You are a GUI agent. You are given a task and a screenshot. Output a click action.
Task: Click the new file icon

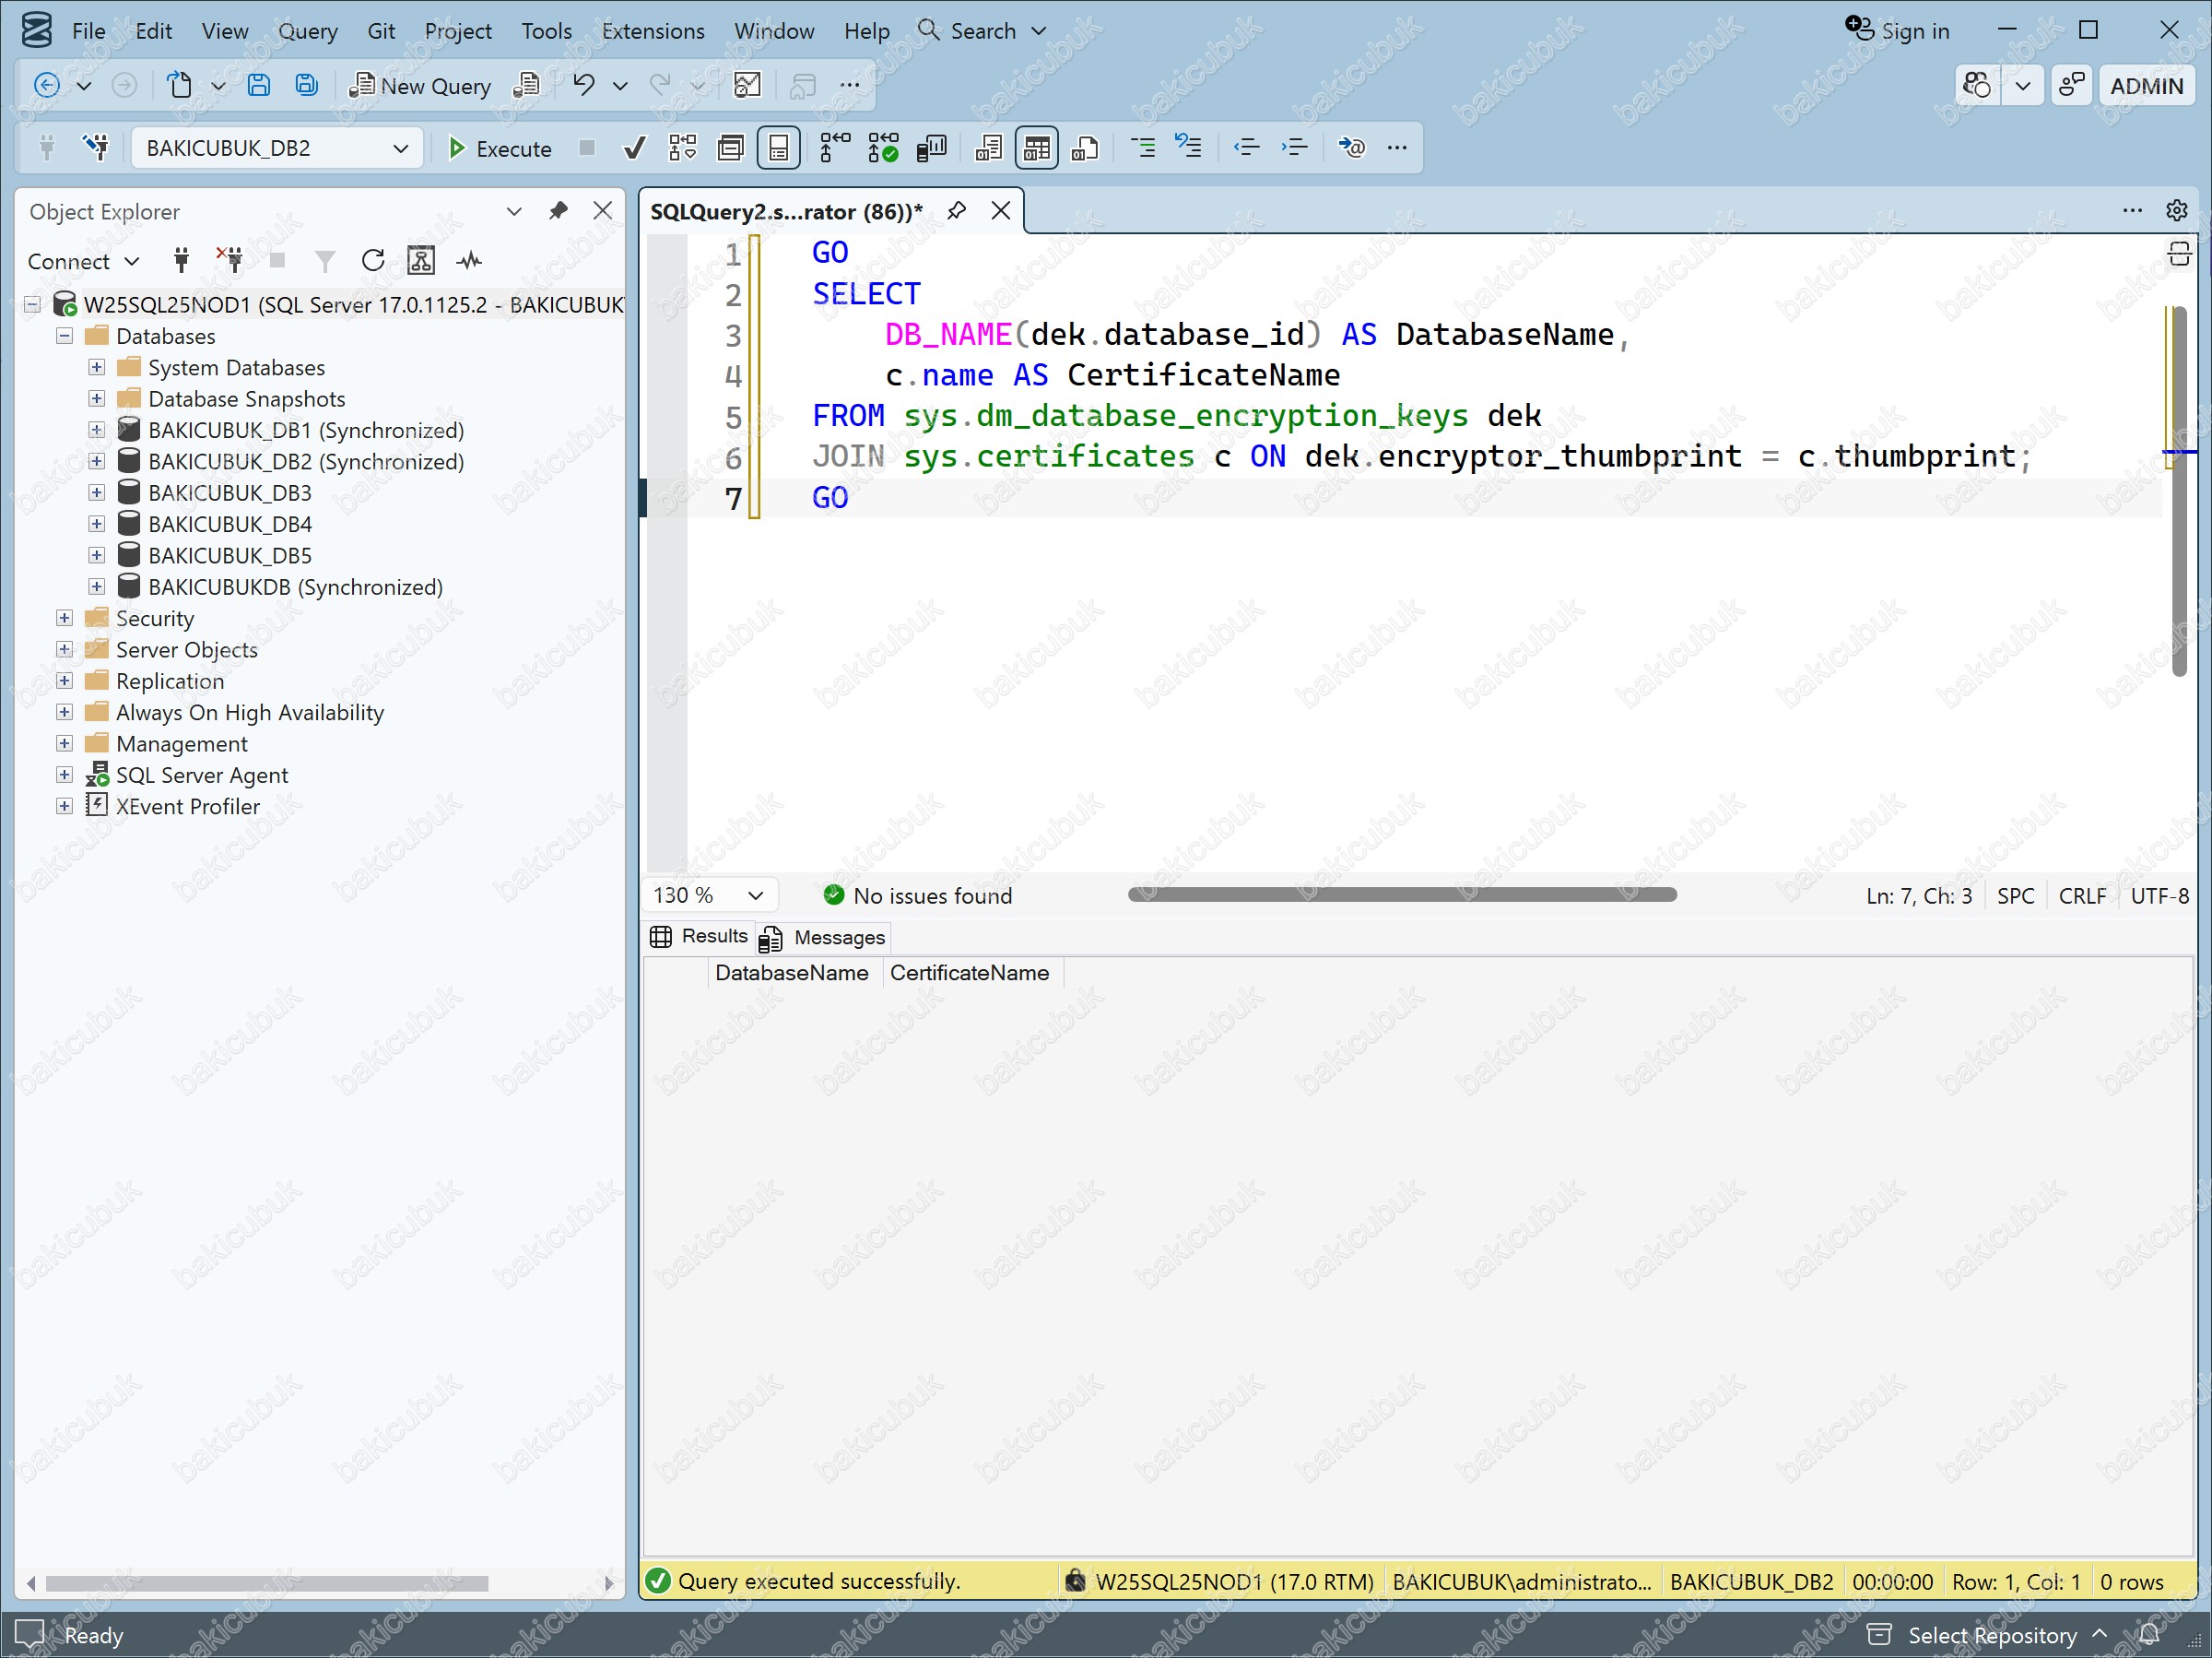pyautogui.click(x=180, y=86)
